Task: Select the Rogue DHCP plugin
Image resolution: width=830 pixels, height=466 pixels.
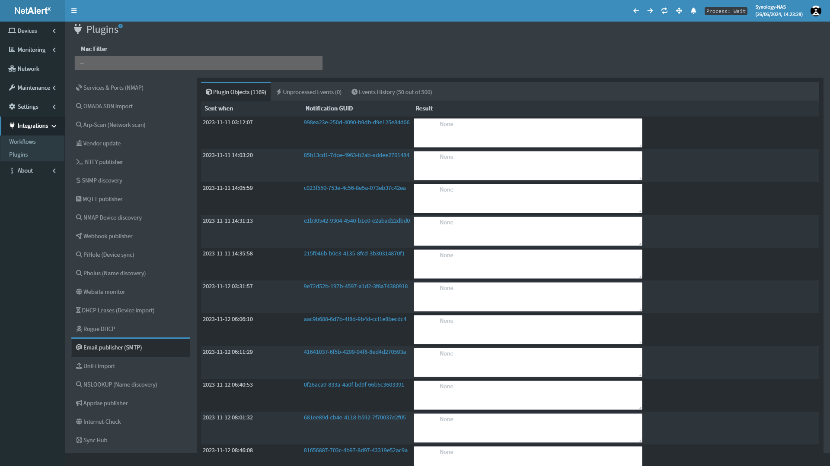Action: [99, 329]
